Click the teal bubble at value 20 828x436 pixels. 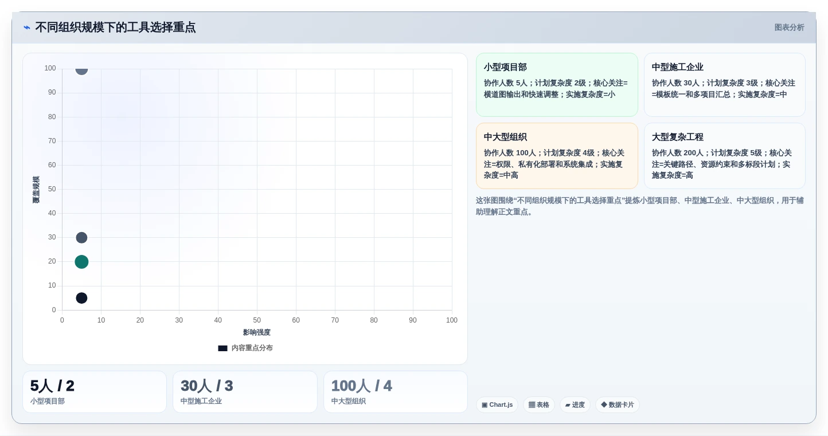pyautogui.click(x=81, y=262)
